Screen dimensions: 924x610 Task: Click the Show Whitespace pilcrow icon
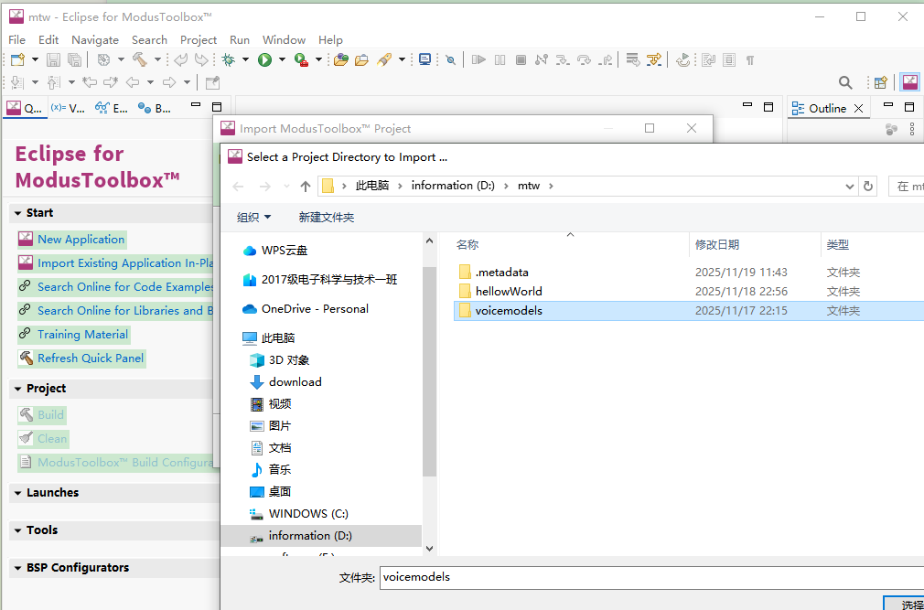750,60
